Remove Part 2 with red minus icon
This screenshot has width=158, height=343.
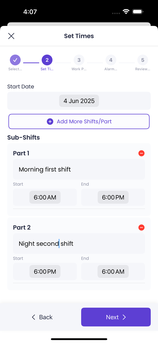coord(141,228)
